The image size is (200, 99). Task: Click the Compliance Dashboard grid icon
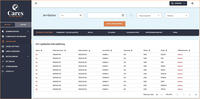(3, 36)
